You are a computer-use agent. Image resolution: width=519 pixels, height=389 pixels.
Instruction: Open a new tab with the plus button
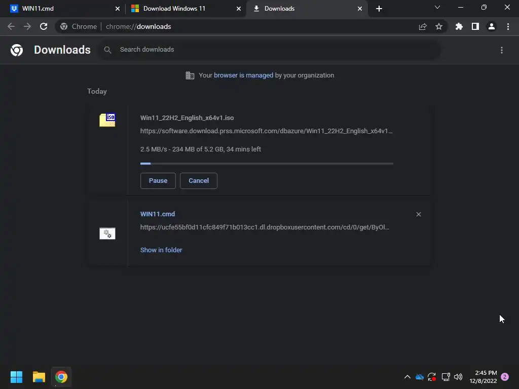point(379,9)
